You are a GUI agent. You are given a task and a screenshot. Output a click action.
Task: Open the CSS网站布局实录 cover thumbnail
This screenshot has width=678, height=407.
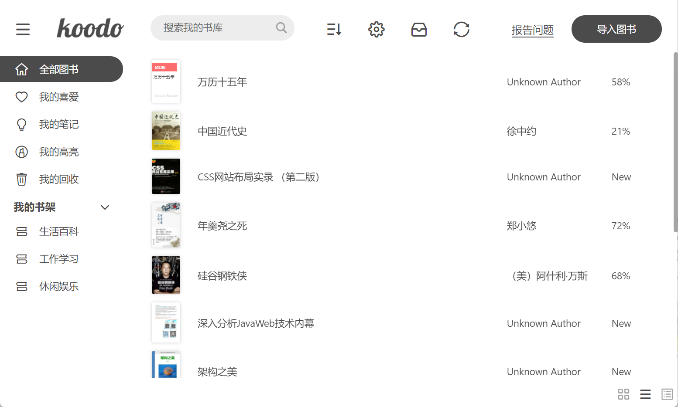coord(166,176)
